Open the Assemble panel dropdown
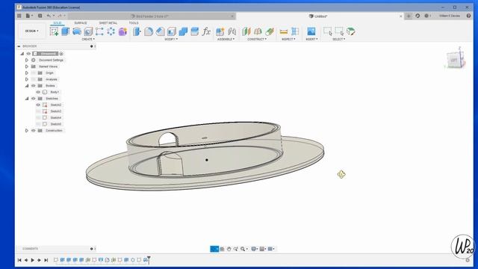478x269 pixels. [226, 40]
